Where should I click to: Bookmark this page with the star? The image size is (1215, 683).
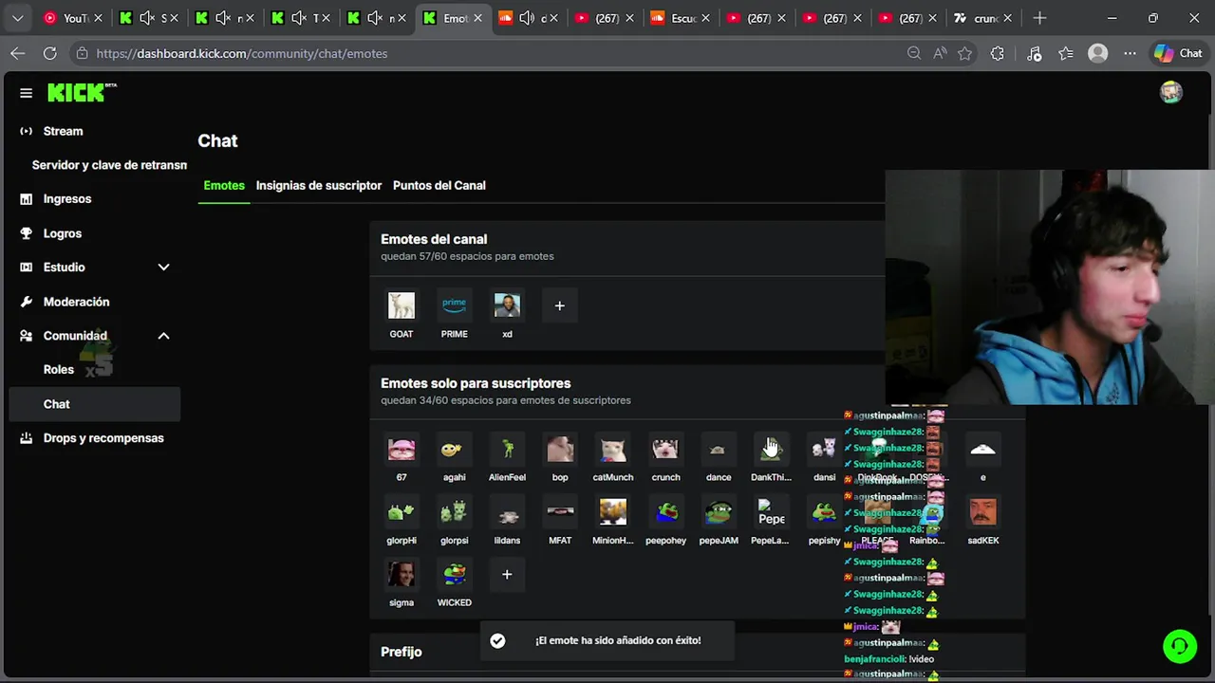(964, 53)
